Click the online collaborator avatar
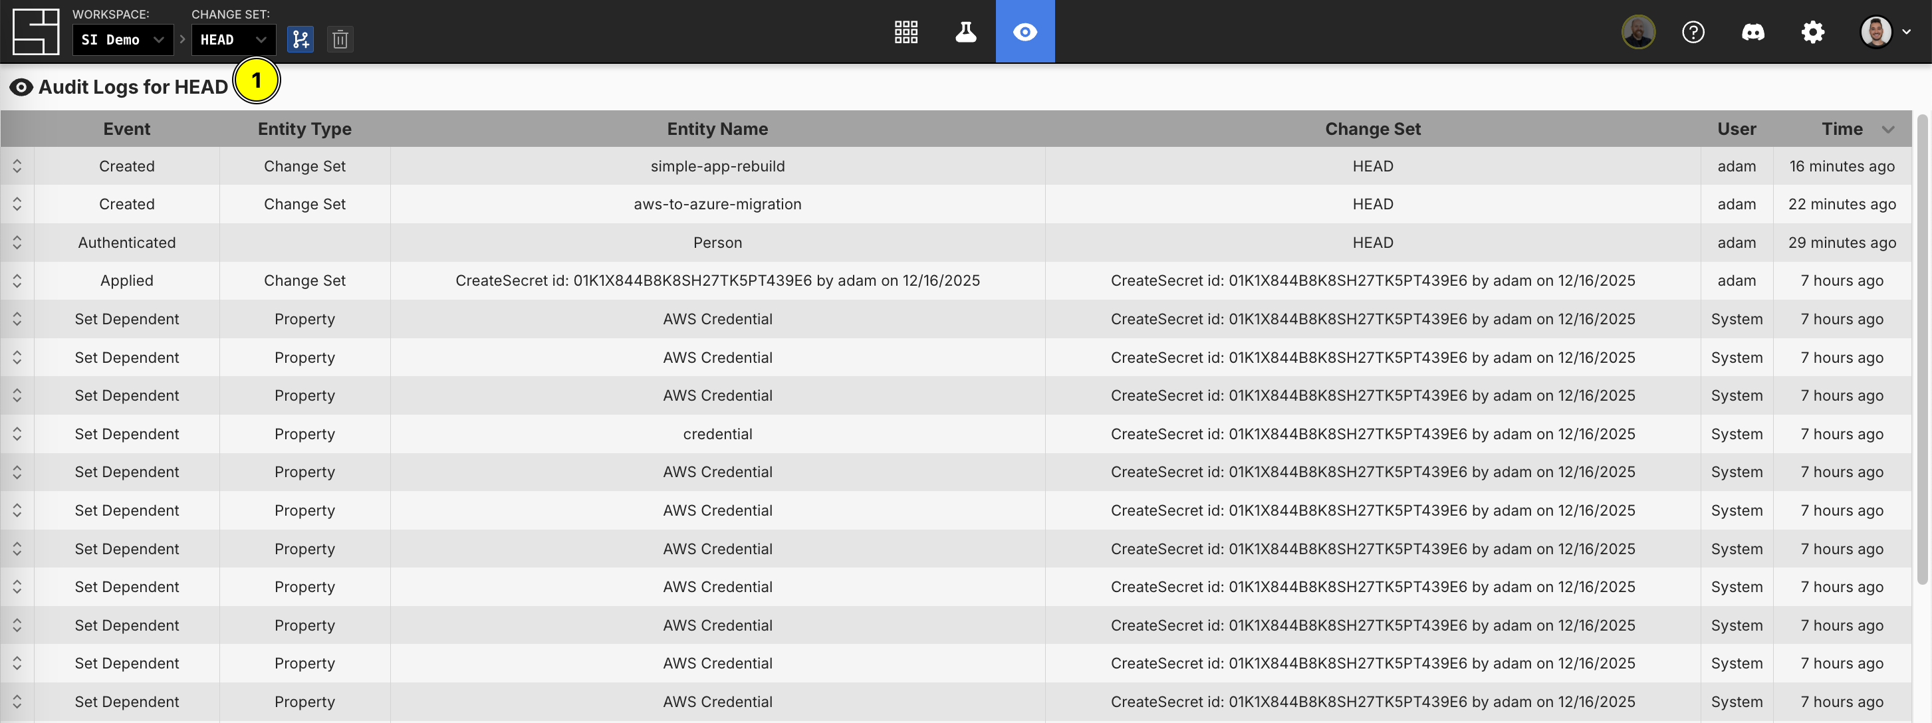Viewport: 1932px width, 723px height. pos(1638,31)
